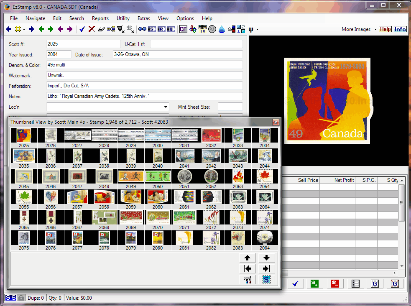Expand the psi icon dropdown arrow
The height and width of the screenshot is (306, 411).
coord(257,29)
